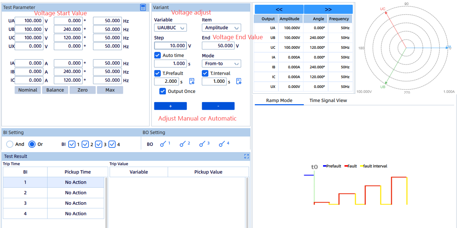The height and width of the screenshot is (228, 457).
Task: Click the Balance button
Action: point(55,90)
